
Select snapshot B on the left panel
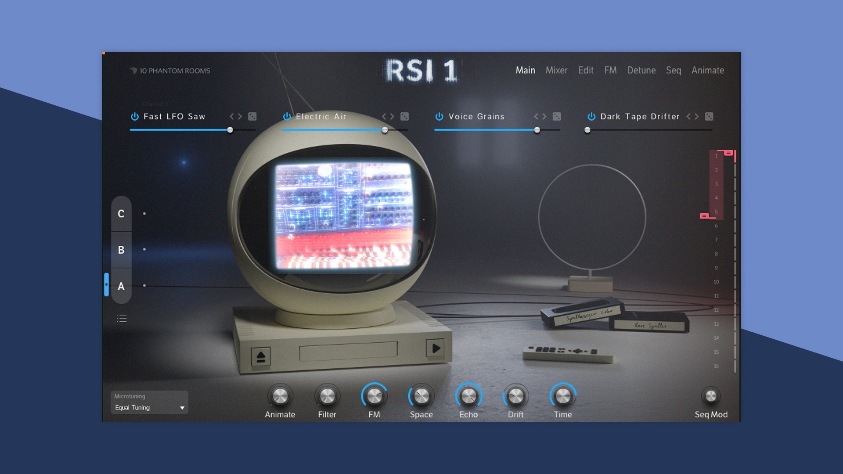121,250
